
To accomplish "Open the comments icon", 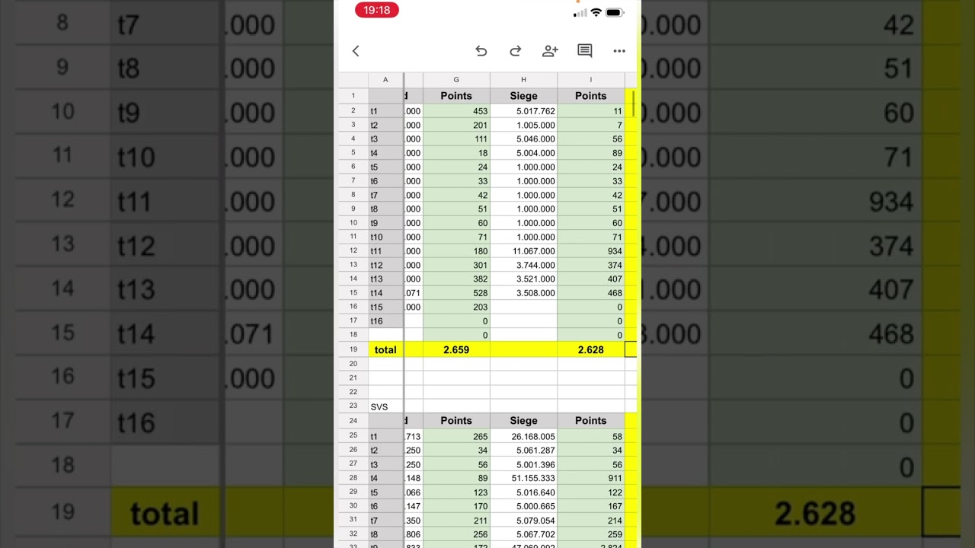I will coord(585,51).
